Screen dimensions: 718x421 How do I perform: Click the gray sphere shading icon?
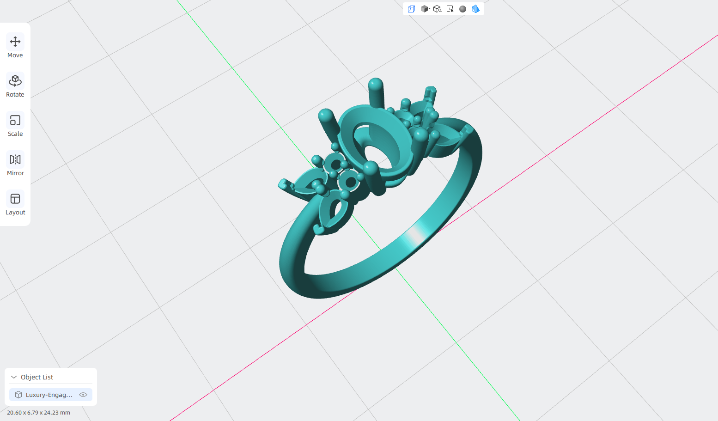[x=462, y=9]
